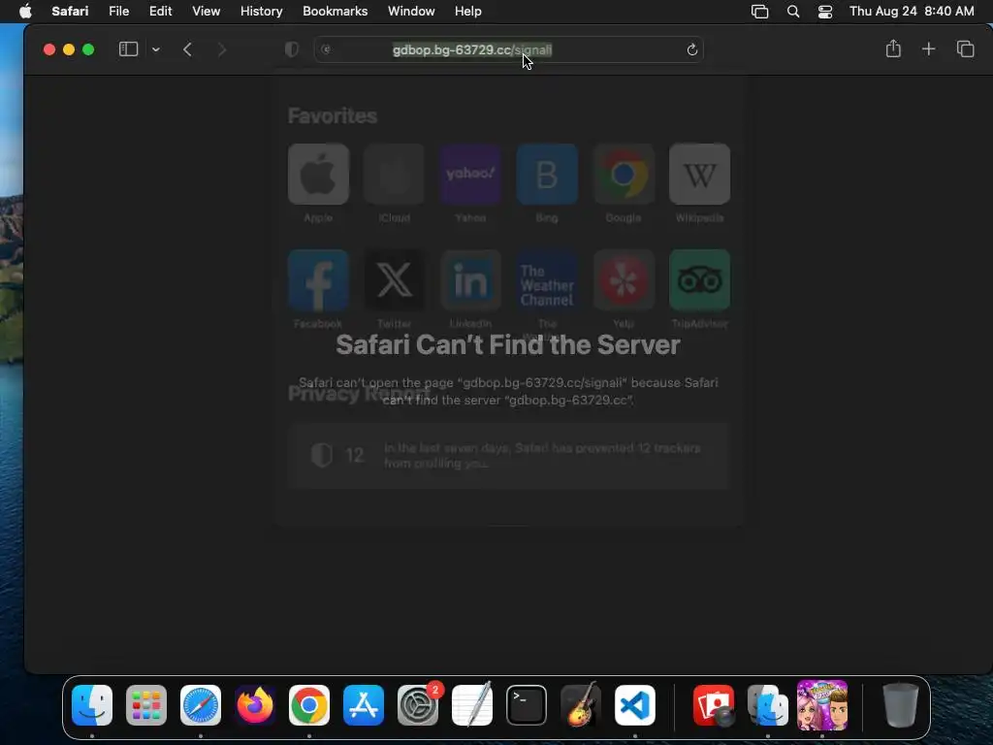Open the Bing favorite

(x=547, y=175)
